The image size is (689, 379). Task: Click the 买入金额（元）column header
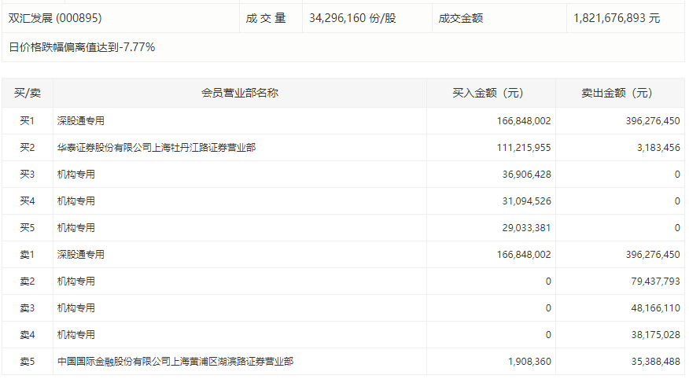491,93
